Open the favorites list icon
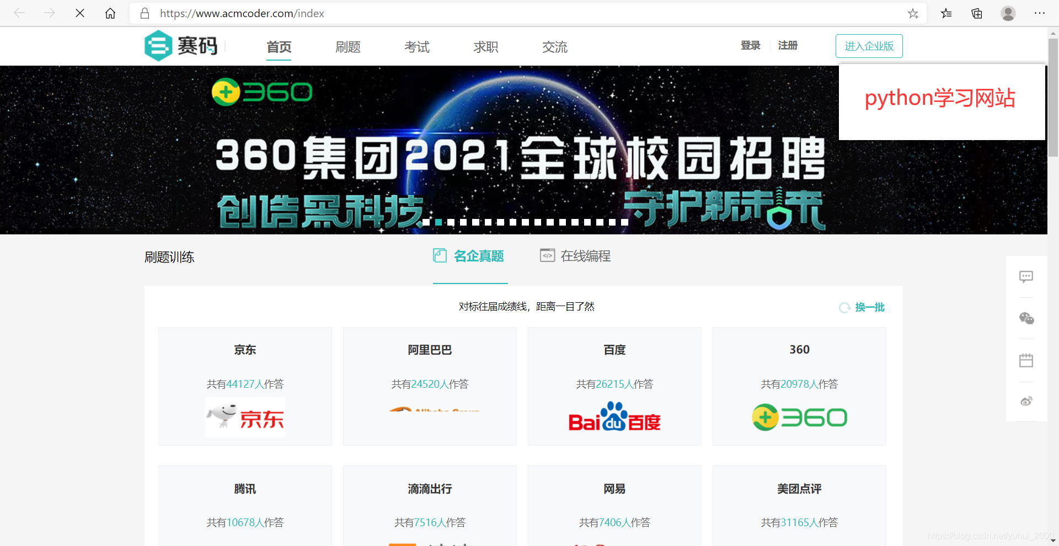The width and height of the screenshot is (1059, 546). (946, 13)
